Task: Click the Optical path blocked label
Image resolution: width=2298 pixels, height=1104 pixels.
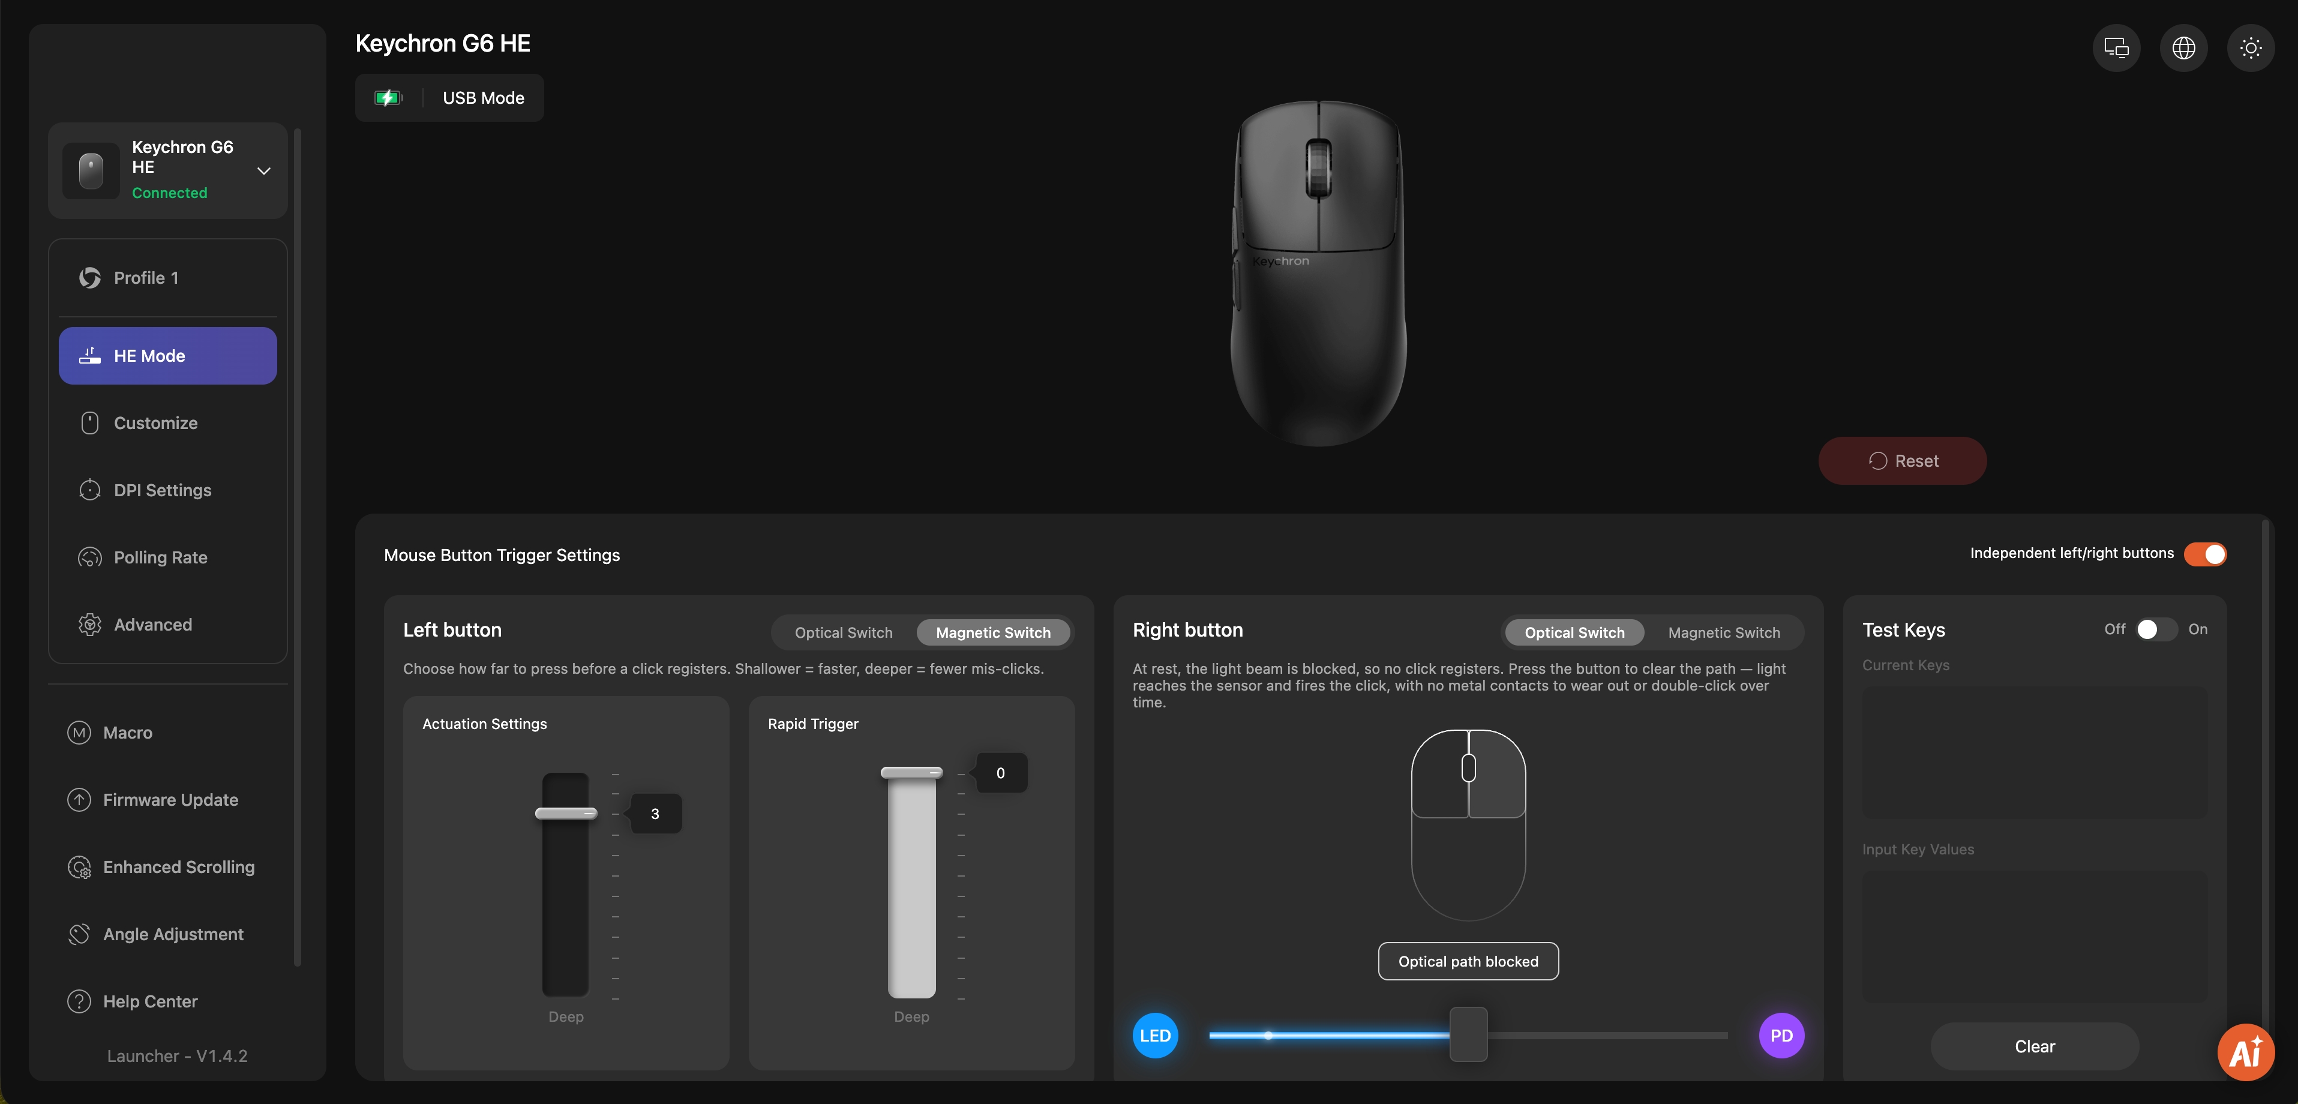Action: [1468, 961]
